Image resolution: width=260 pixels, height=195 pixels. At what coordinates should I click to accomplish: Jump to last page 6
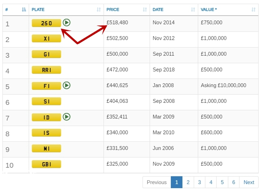234,182
